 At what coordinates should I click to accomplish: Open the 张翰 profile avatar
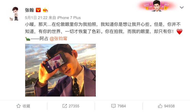pos(14,14)
